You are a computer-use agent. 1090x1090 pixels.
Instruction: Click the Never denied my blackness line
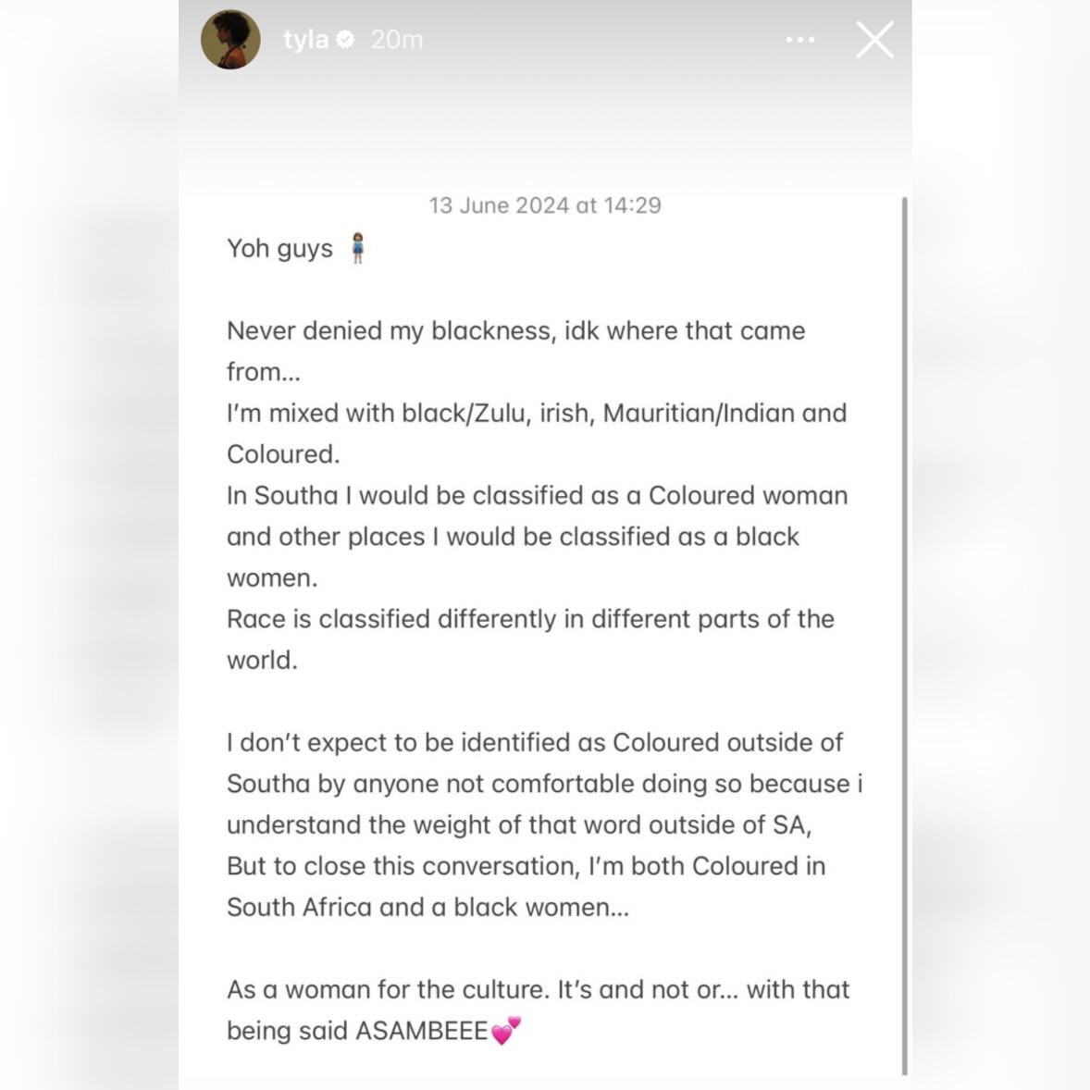click(x=515, y=331)
